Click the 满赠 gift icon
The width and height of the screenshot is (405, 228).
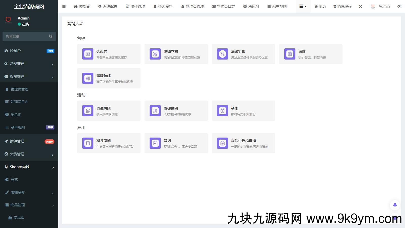[x=290, y=54]
